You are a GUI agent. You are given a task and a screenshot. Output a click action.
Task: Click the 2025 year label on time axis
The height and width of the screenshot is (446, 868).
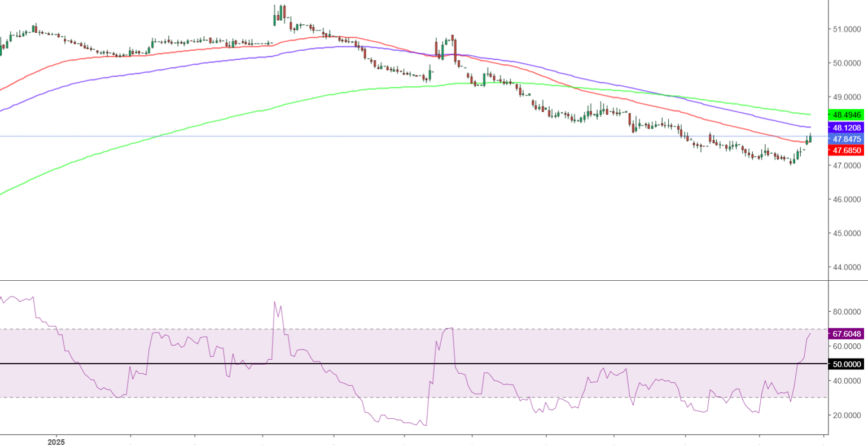pos(56,441)
